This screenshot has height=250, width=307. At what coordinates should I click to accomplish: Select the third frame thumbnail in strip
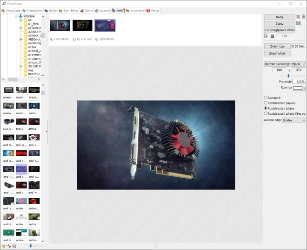[105, 25]
